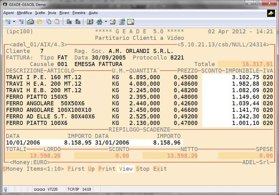Click the yellow open folder icon
Screen dimensions: 279x195
40,22
